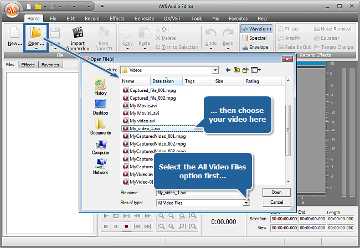Screen dimensions: 360x248
Task: Click the Undo arrow icon
Action: [211, 34]
